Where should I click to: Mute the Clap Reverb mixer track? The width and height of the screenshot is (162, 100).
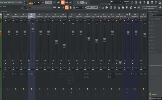13,20
